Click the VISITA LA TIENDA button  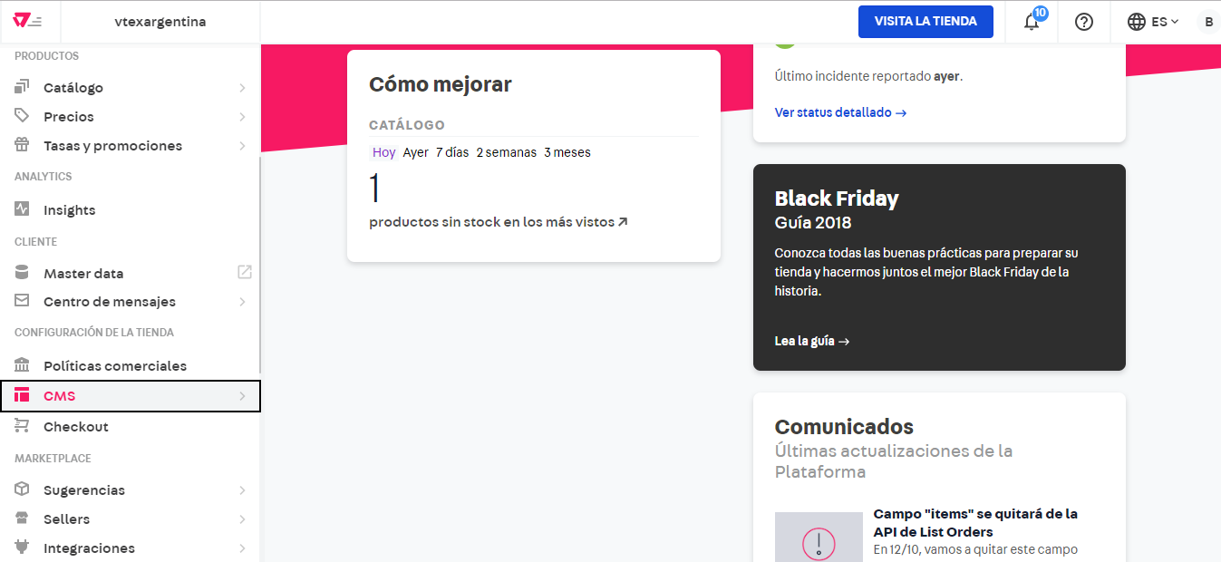coord(925,21)
